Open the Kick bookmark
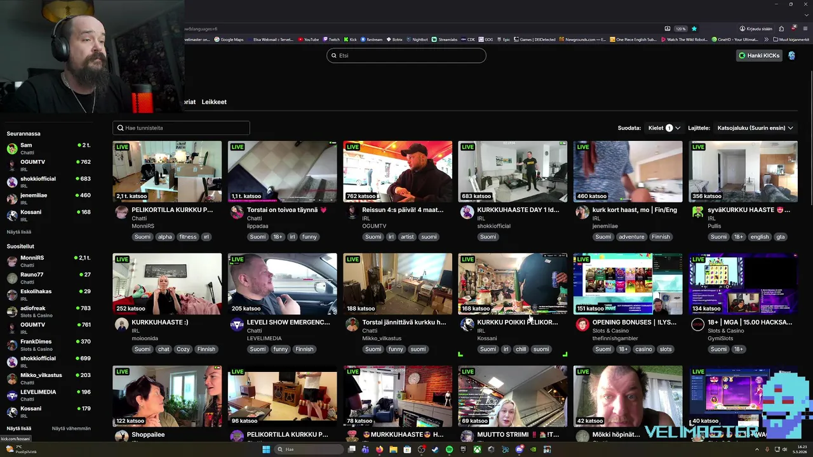813x457 pixels. (350, 39)
